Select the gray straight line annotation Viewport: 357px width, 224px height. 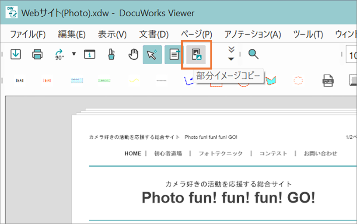[x=161, y=80]
